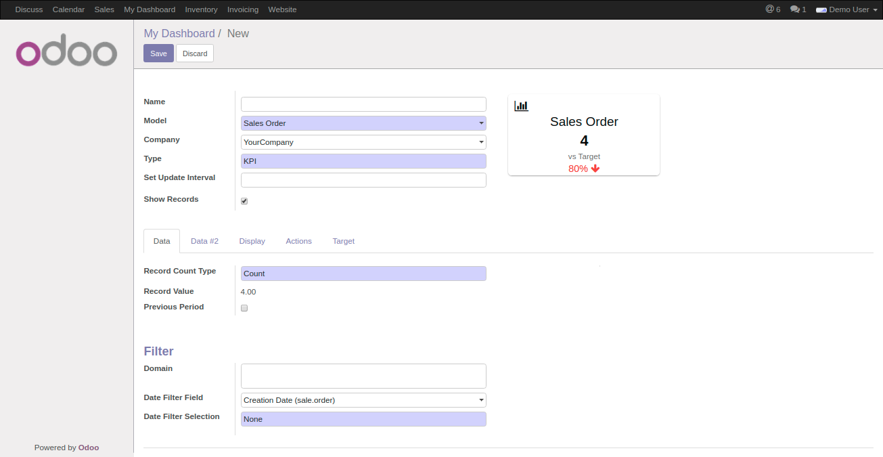Click the bar chart icon on KPI preview
This screenshot has width=883, height=457.
coord(521,106)
